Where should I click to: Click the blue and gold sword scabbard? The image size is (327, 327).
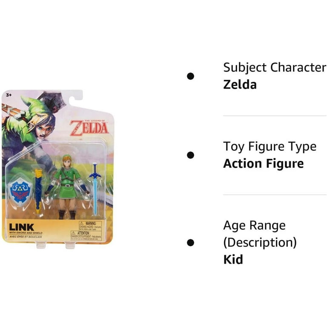(x=38, y=192)
